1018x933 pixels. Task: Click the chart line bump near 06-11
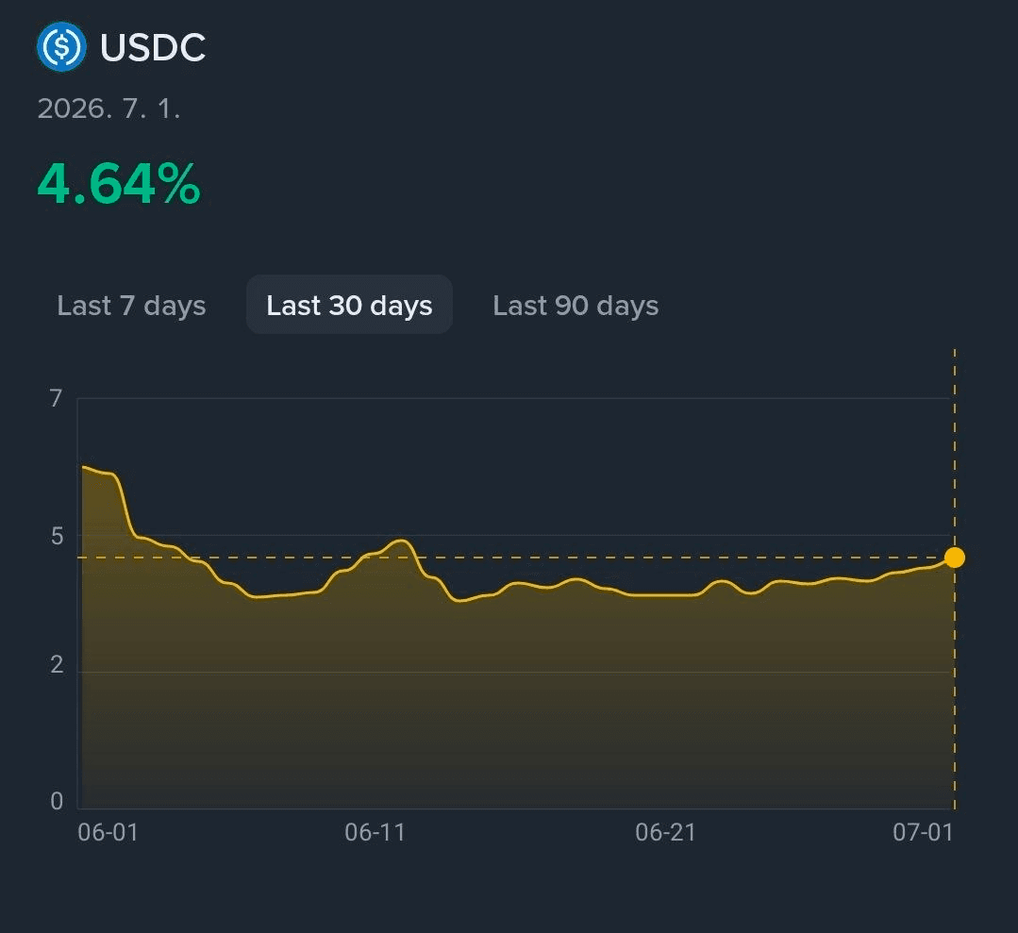pyautogui.click(x=401, y=541)
